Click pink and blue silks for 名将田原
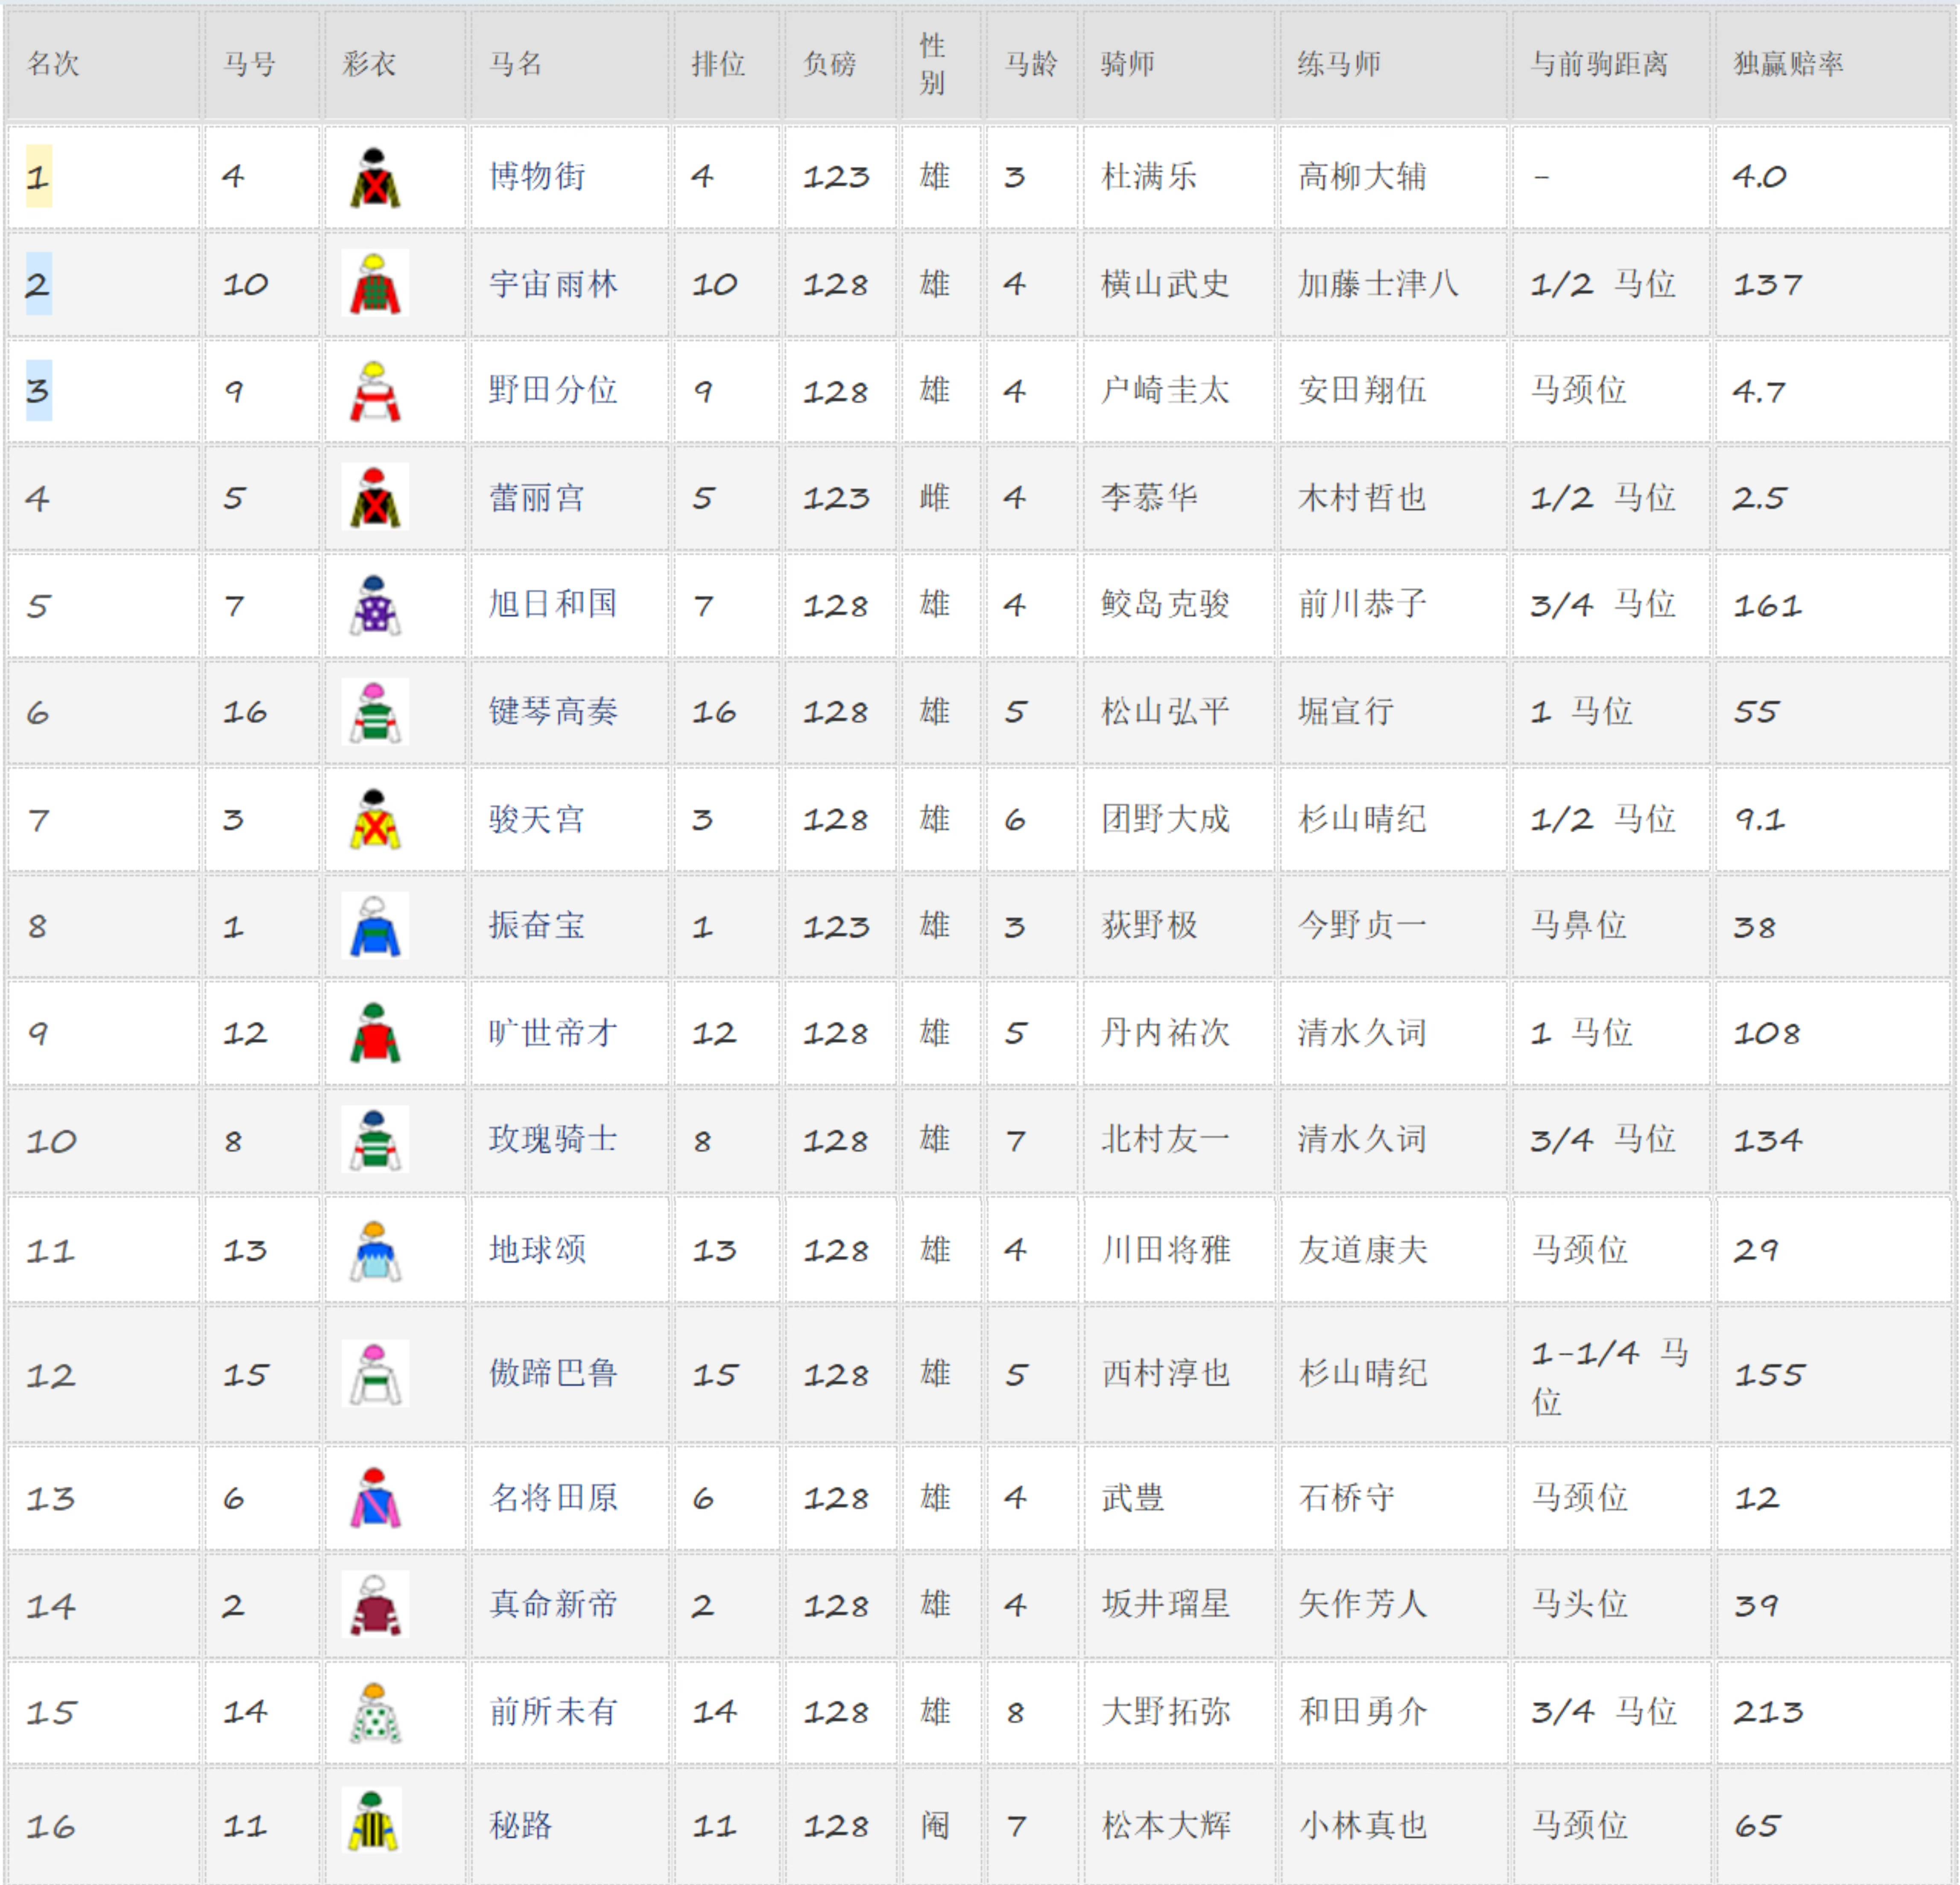 click(375, 1498)
